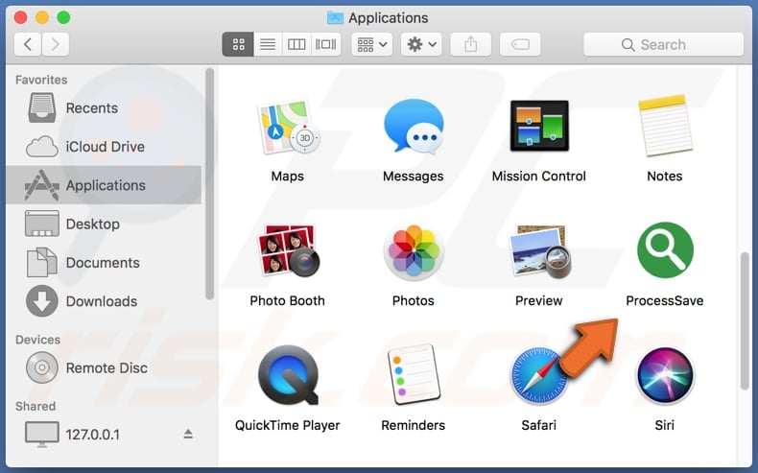The width and height of the screenshot is (758, 473).
Task: Select the Photo Booth icon
Action: tap(288, 250)
